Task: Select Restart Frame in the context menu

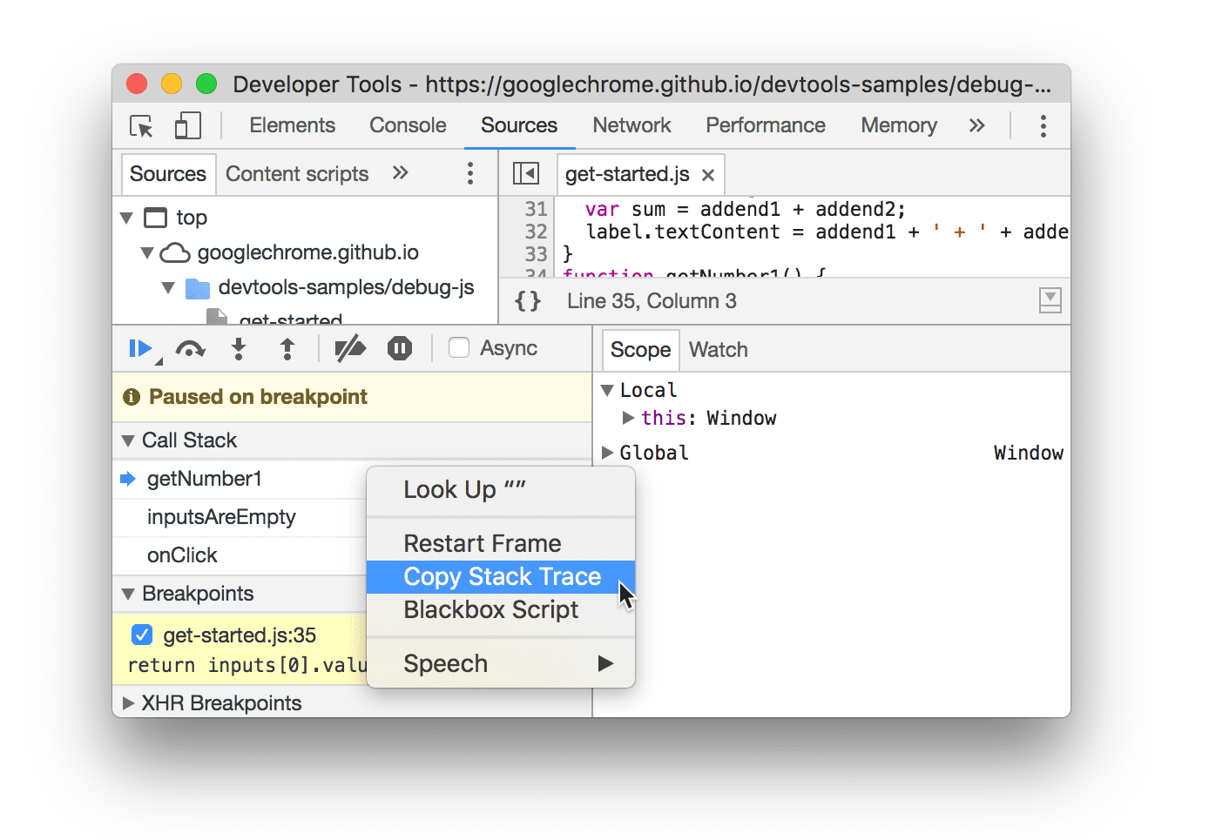Action: (483, 543)
